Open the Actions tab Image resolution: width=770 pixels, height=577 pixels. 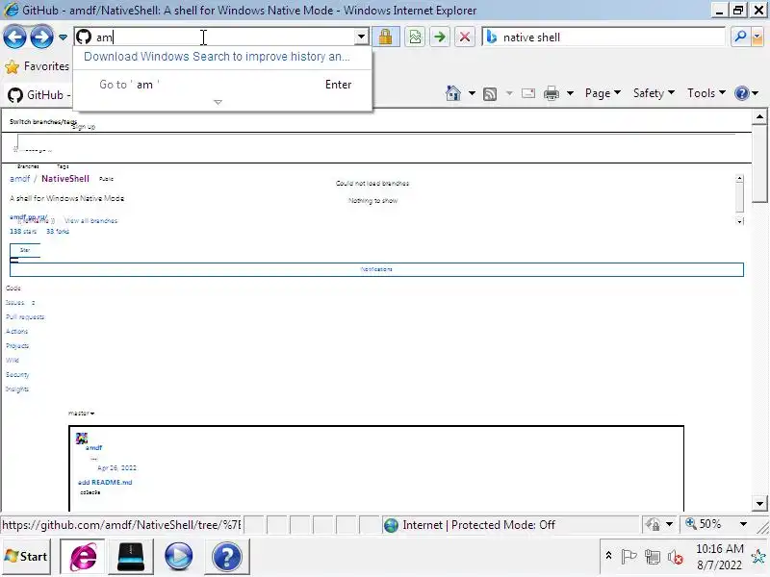pos(16,331)
